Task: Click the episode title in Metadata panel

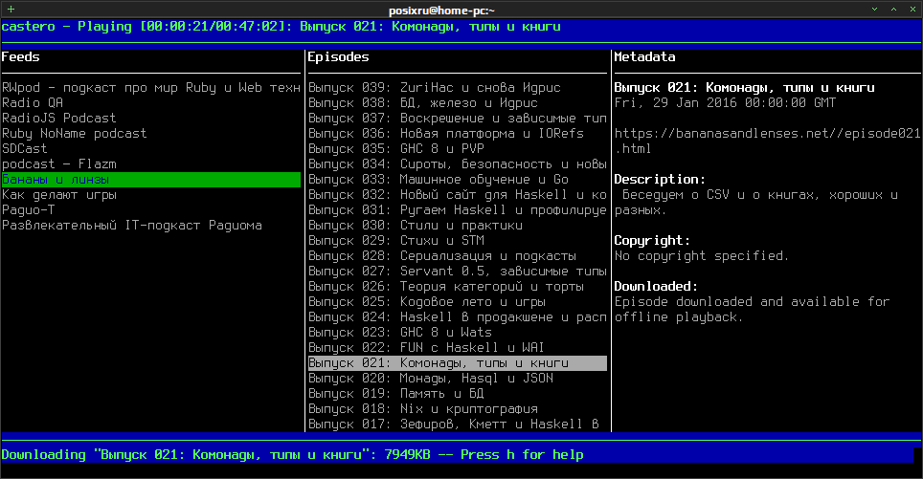Action: click(744, 88)
